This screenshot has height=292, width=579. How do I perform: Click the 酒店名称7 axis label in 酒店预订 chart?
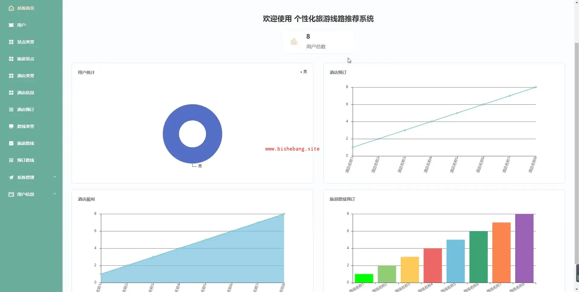[506, 165]
